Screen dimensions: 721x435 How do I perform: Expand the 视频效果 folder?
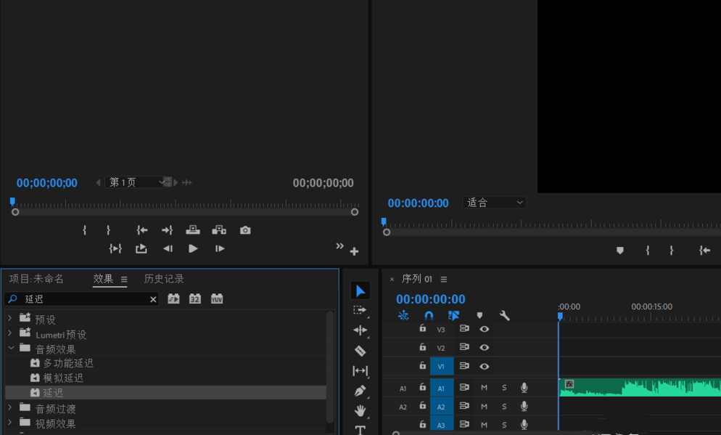(x=12, y=423)
